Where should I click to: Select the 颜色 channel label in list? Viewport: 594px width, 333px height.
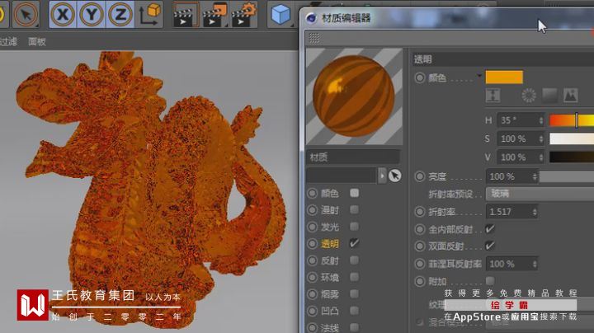(329, 194)
